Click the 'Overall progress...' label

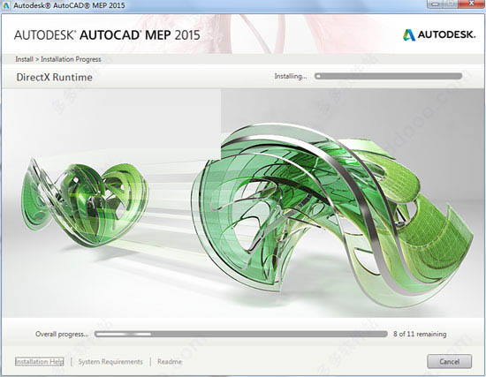62,334
